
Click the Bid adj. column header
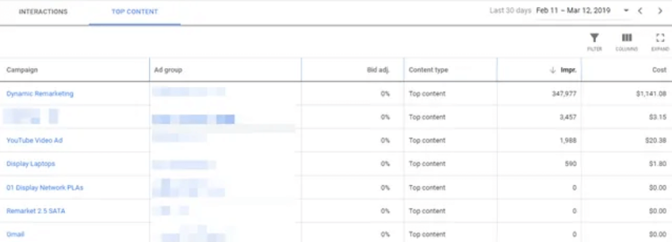pos(379,70)
